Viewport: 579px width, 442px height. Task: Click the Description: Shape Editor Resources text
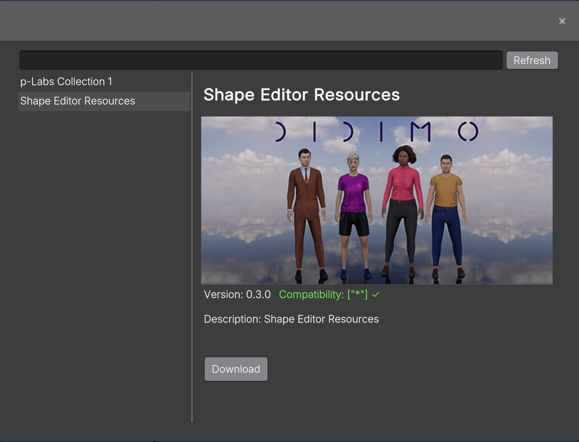point(291,319)
